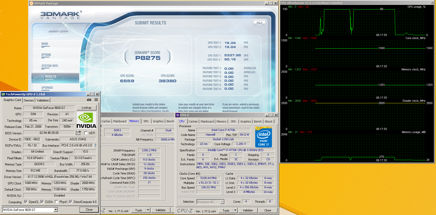Click Tools button in rear CPU-Z window
This screenshot has width=436, height=215.
139,210
